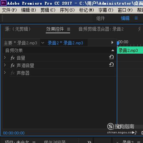Image resolution: width=143 pixels, height=143 pixels.
Task: Collapse the 音频效果 section triangle
Action: click(113, 50)
